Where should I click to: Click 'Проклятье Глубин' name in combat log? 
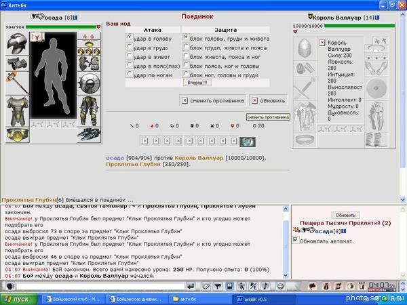[x=133, y=164]
